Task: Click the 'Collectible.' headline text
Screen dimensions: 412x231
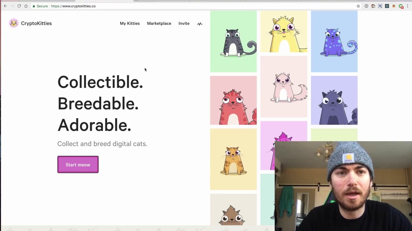Action: coord(100,82)
